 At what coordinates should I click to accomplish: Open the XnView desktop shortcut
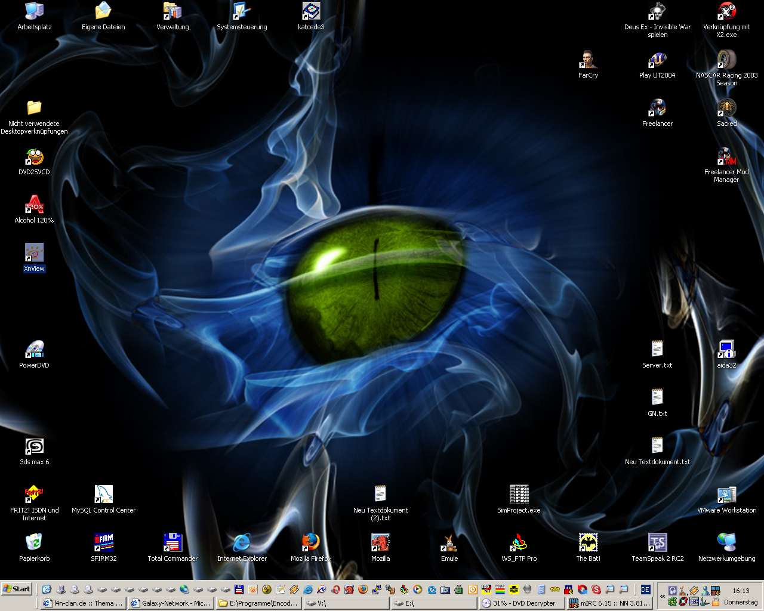[x=34, y=253]
